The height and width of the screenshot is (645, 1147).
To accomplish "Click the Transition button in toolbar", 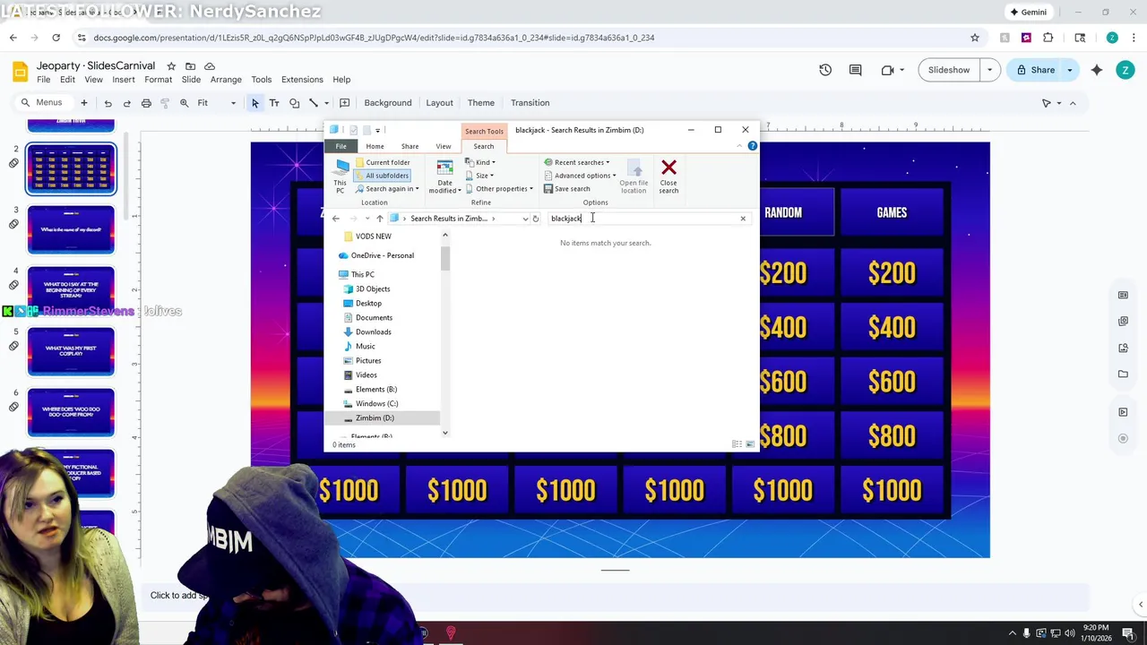I will [530, 103].
